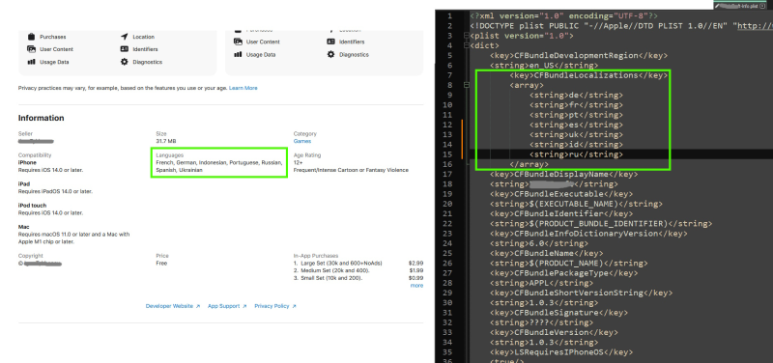Click the Identifiers icon in right privacy card

[x=330, y=42]
